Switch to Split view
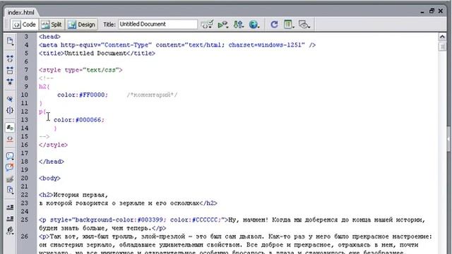 point(52,25)
